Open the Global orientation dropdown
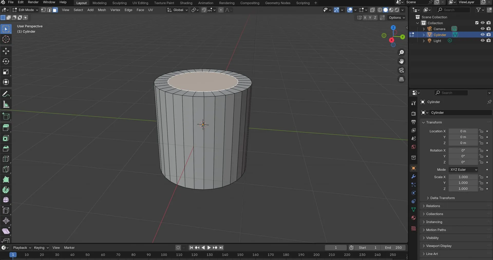The height and width of the screenshot is (260, 493). point(177,10)
